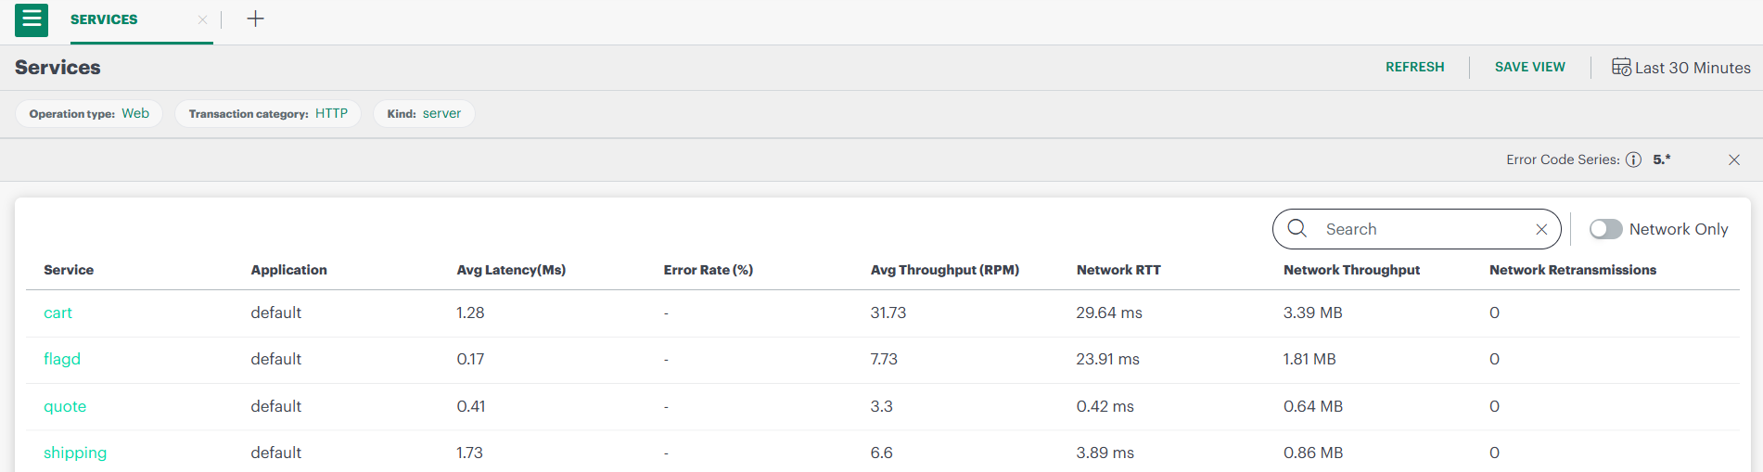Image resolution: width=1763 pixels, height=472 pixels.
Task: Click the calendar icon beside Last 30 Minutes
Action: 1620,67
